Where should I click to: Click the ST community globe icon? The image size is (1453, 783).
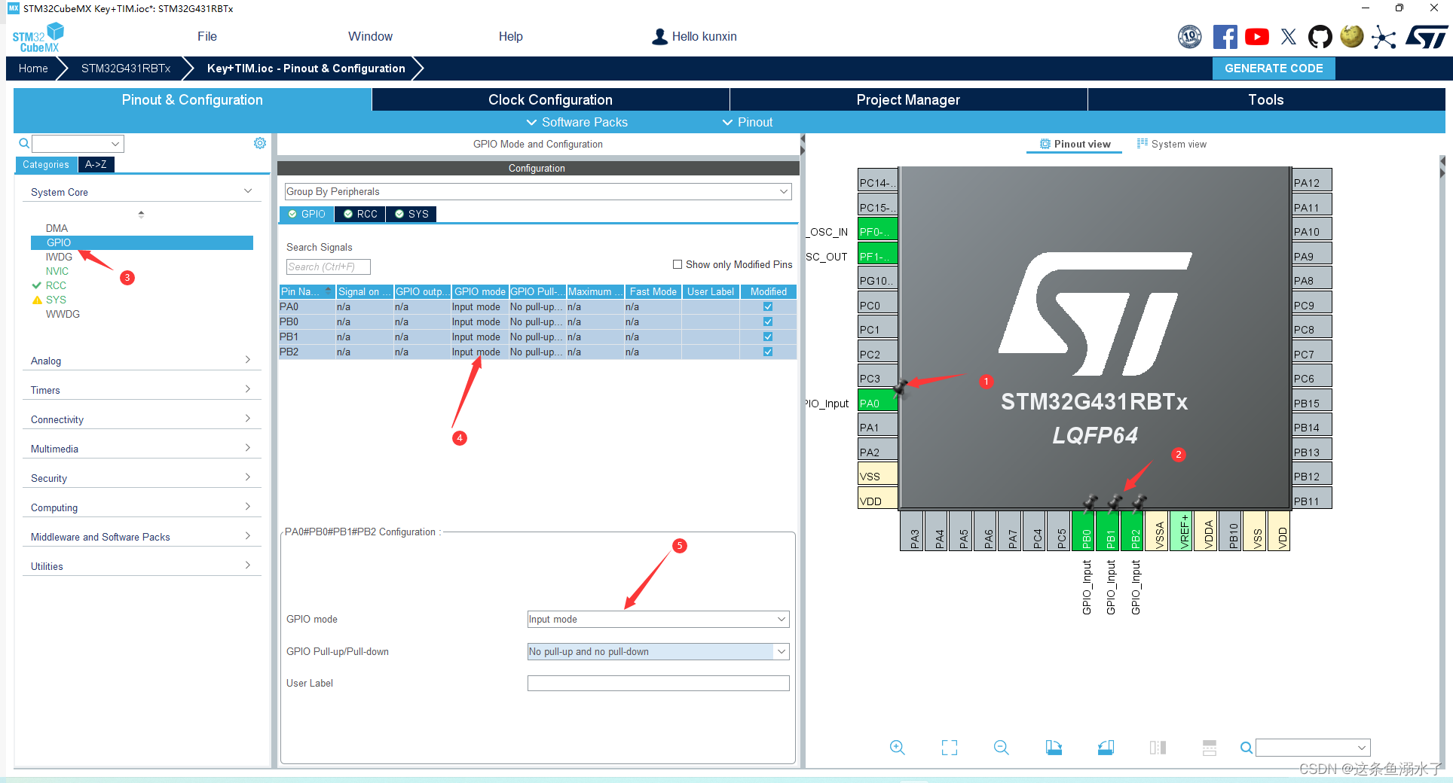[1352, 36]
